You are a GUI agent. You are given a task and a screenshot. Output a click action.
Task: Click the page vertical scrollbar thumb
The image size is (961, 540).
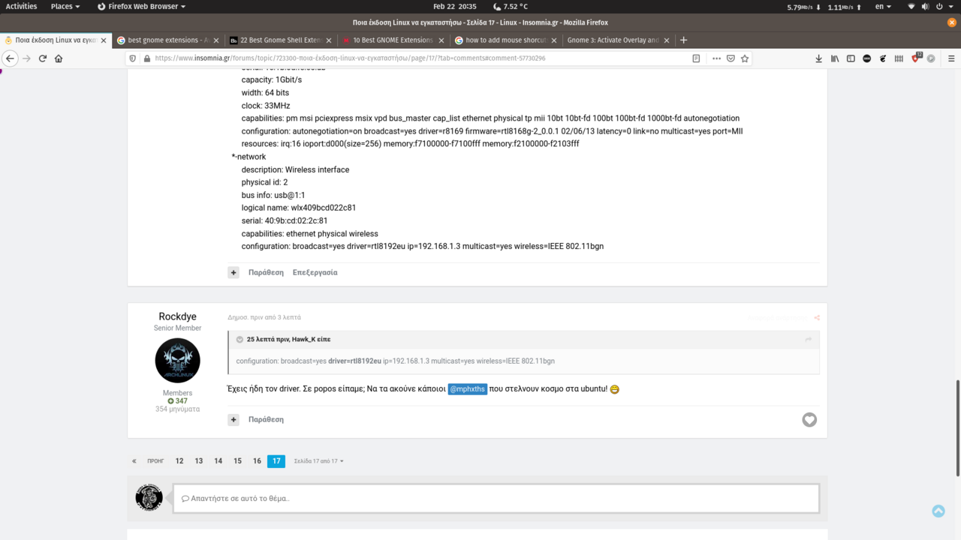click(x=957, y=427)
